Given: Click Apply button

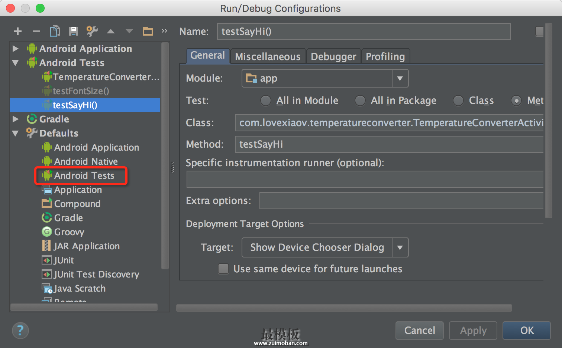Looking at the screenshot, I should [x=473, y=330].
